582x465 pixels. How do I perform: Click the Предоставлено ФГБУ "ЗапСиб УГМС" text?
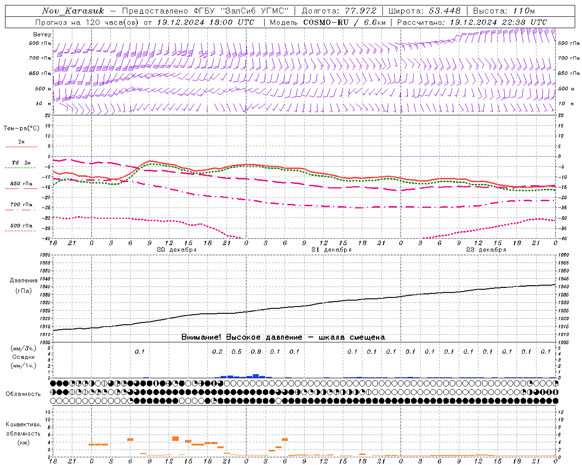point(206,11)
